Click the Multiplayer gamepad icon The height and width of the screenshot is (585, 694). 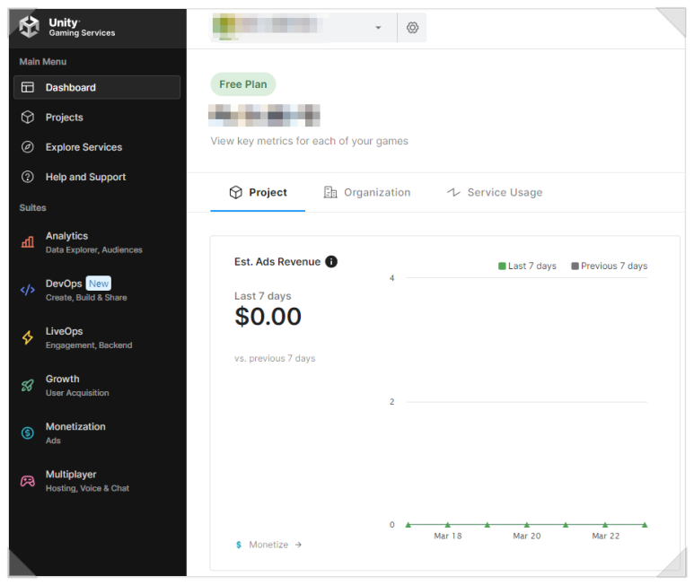tap(28, 481)
